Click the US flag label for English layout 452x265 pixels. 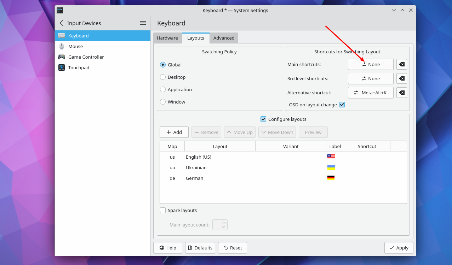click(331, 157)
